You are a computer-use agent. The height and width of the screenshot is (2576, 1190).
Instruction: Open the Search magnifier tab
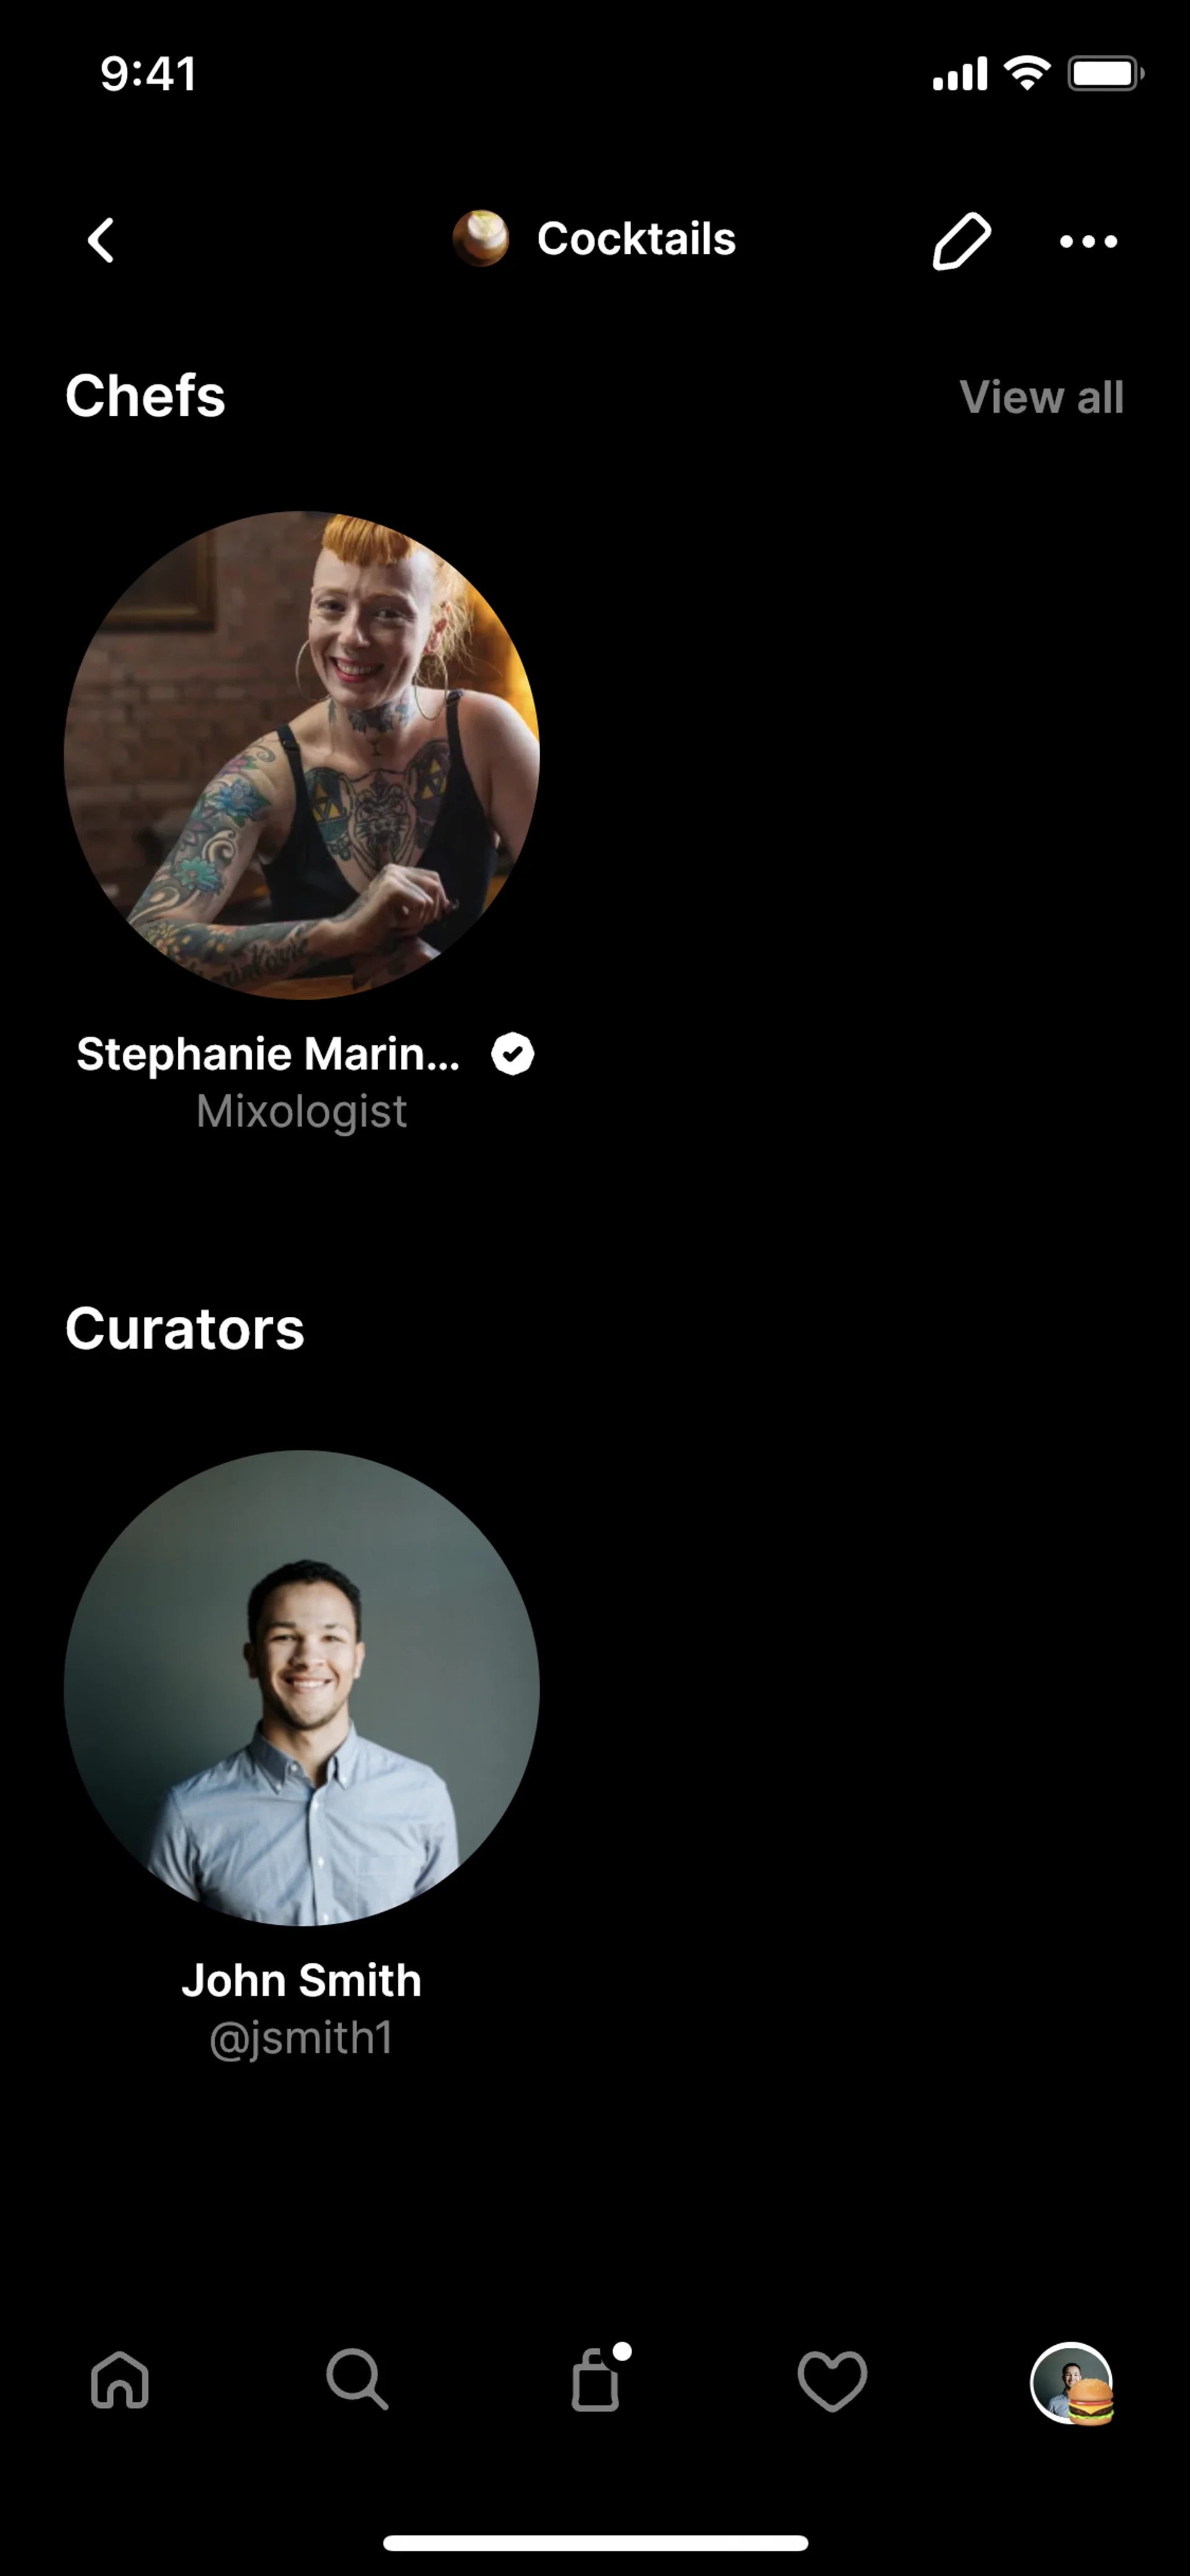(x=357, y=2379)
